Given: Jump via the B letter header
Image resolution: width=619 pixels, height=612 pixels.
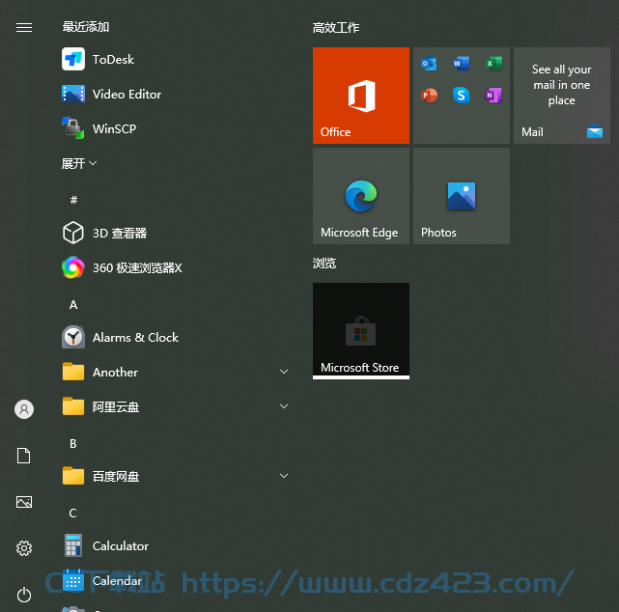Looking at the screenshot, I should tap(73, 444).
